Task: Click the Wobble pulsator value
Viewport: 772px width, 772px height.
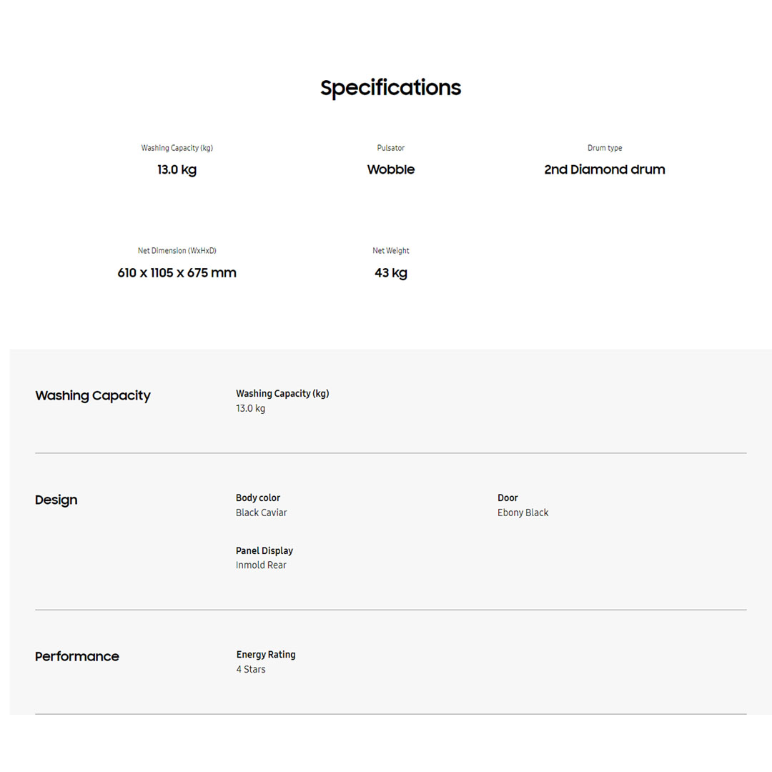Action: click(390, 170)
